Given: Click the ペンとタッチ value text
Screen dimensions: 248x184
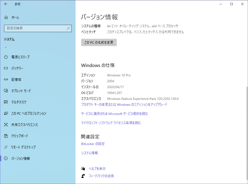Looking at the screenshot, I should 146,32.
